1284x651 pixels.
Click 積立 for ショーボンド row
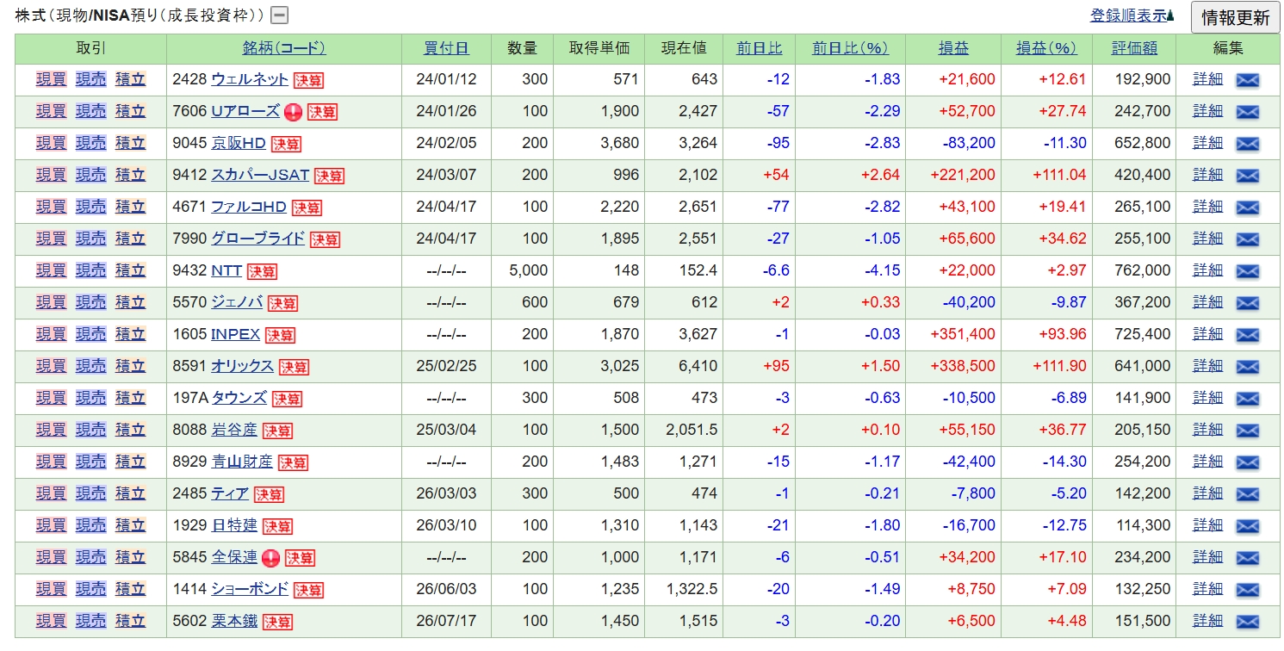[130, 589]
